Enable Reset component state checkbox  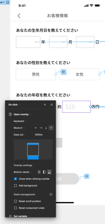click(x=15, y=208)
